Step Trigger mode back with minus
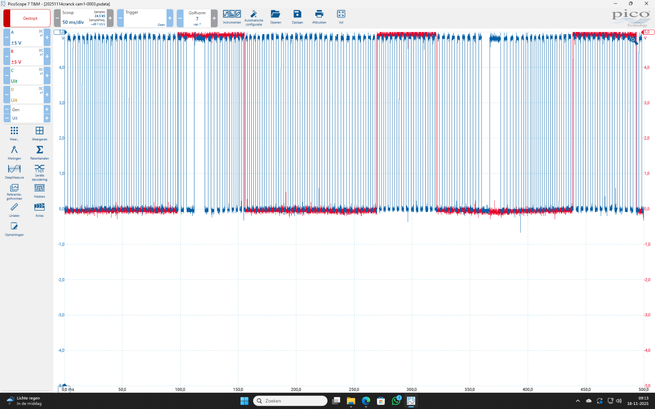Image resolution: width=655 pixels, height=409 pixels. (x=120, y=18)
